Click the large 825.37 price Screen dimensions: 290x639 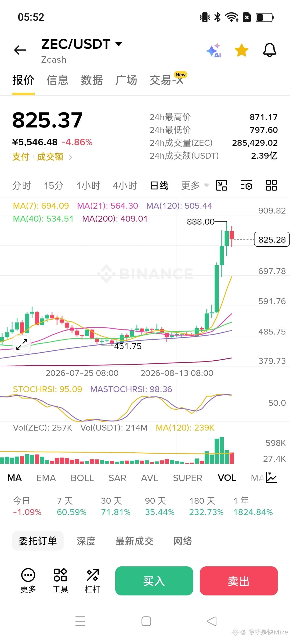coord(47,120)
